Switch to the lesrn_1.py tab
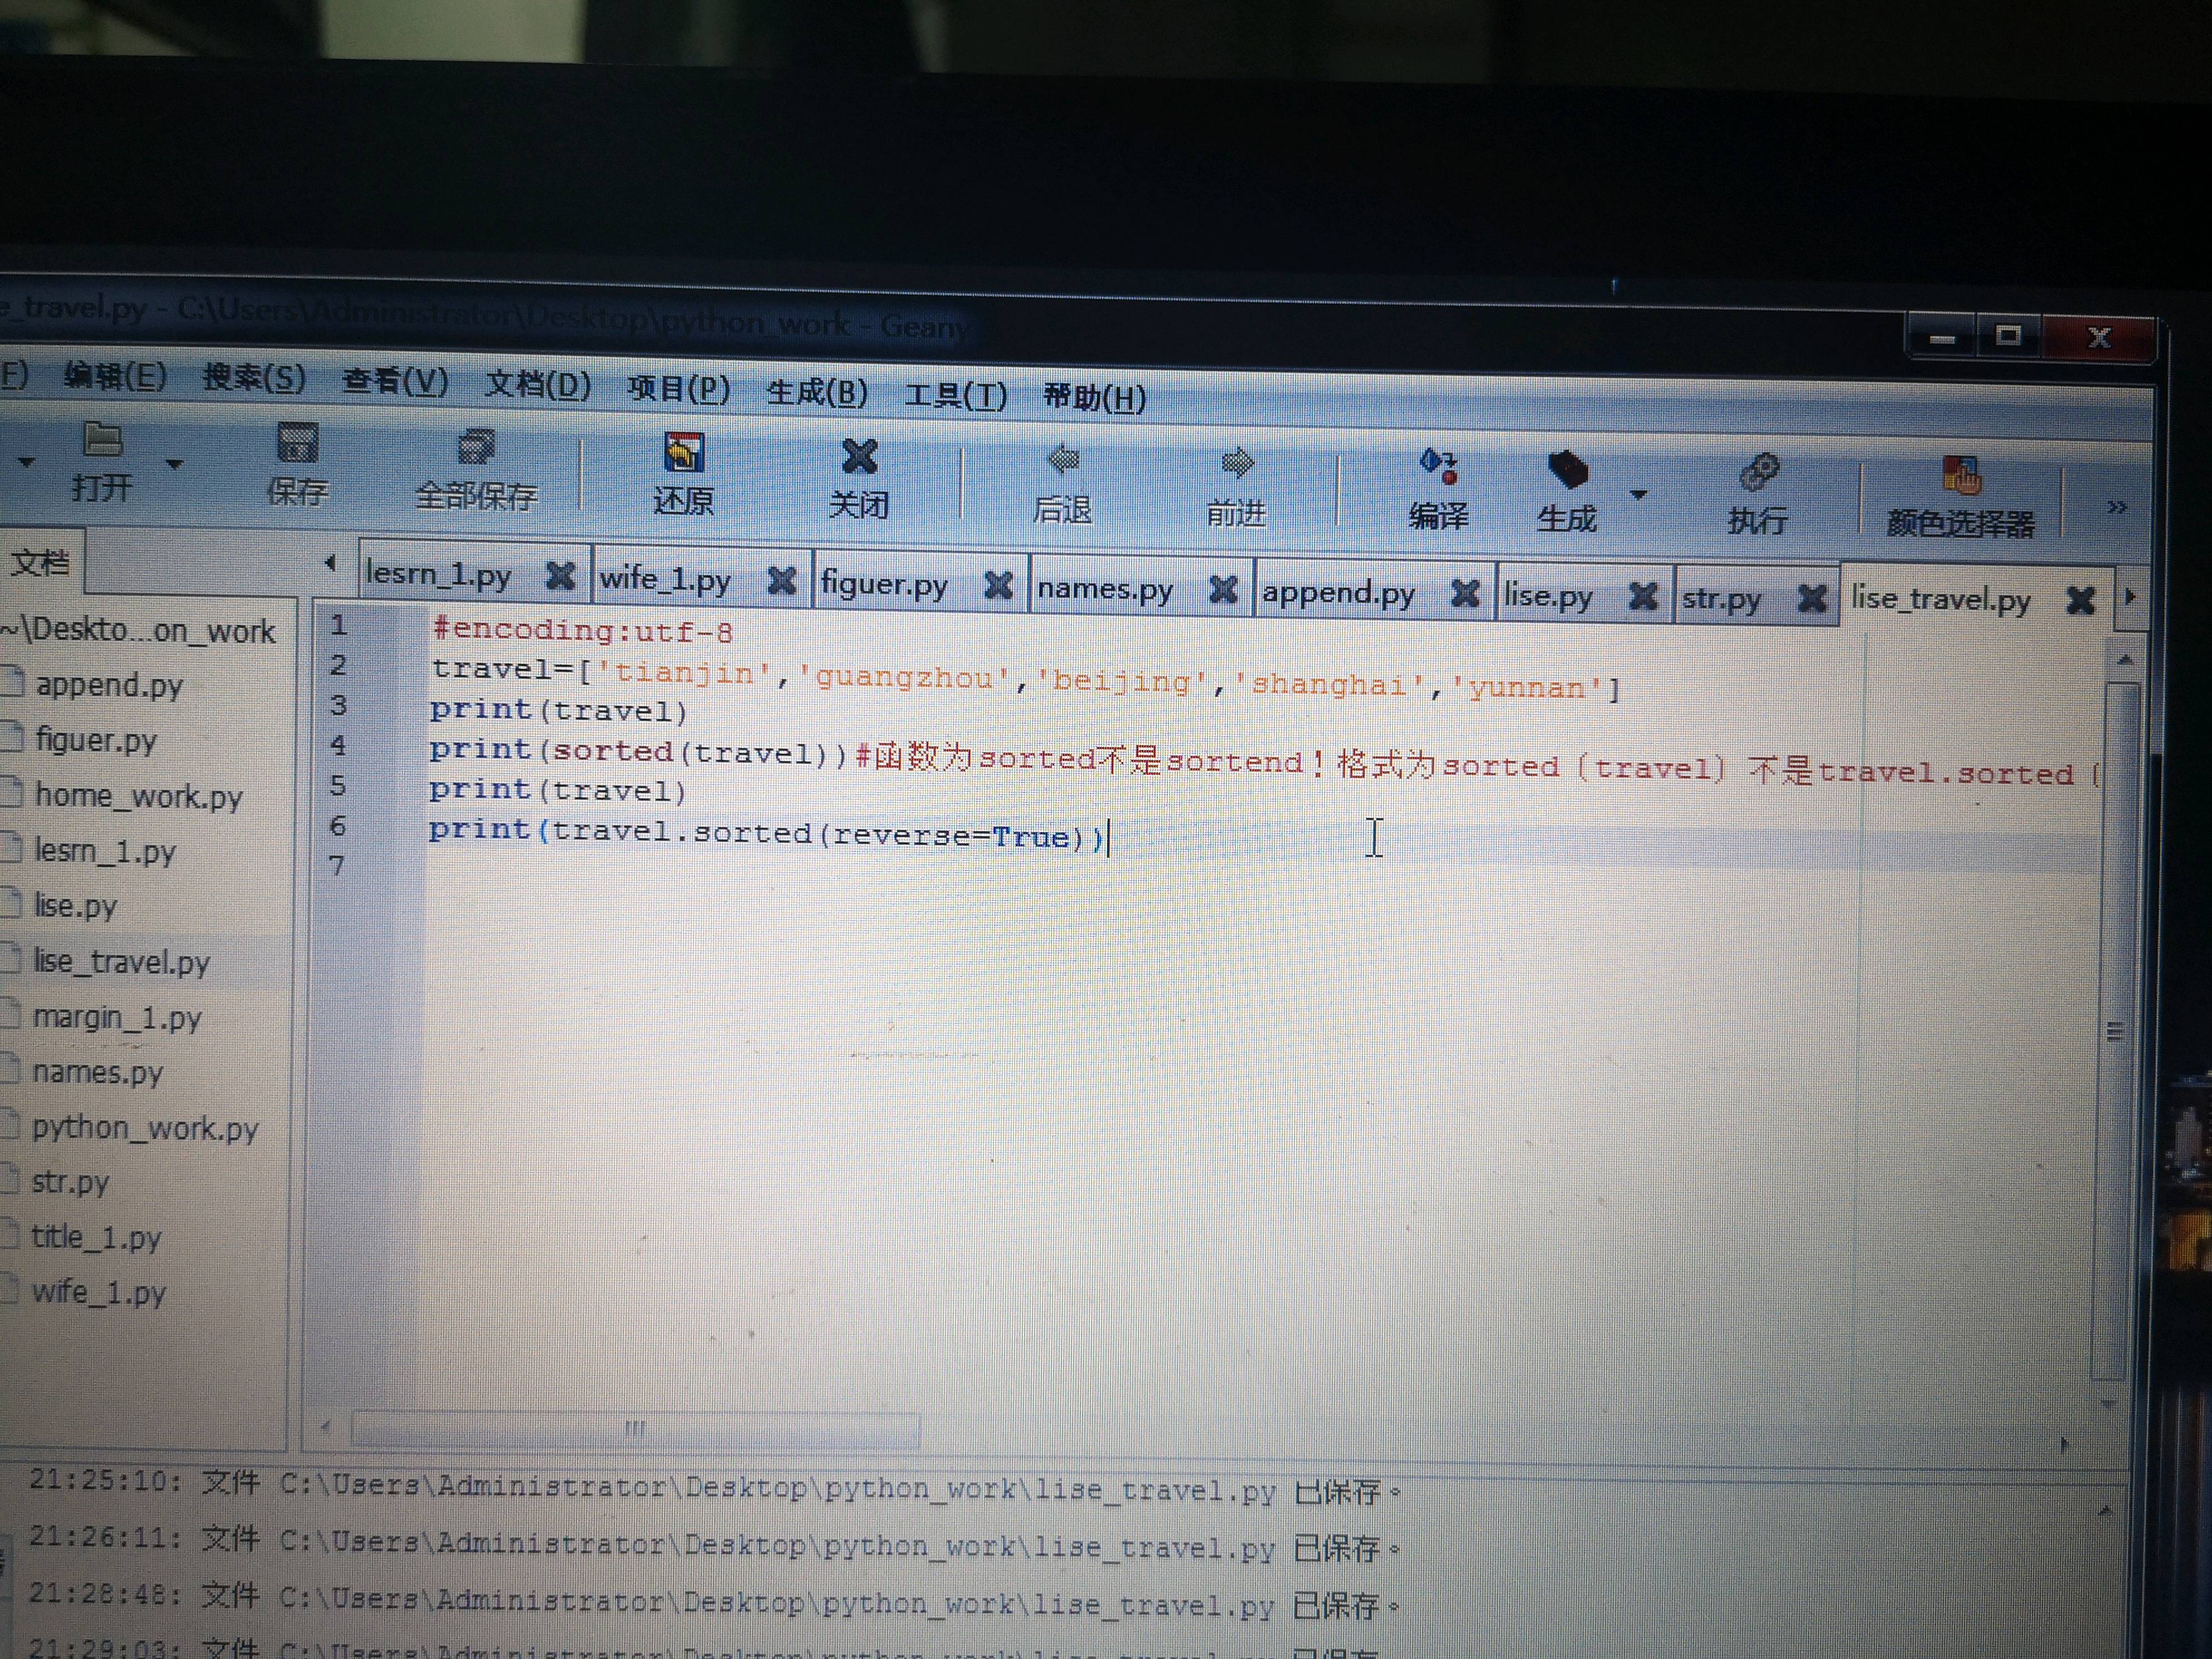The height and width of the screenshot is (1659, 2212). pyautogui.click(x=438, y=574)
